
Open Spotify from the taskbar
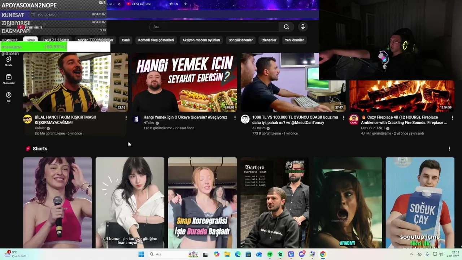(x=270, y=254)
